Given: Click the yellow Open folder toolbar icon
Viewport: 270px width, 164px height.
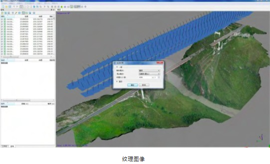Looking at the screenshot, I should tap(7, 7).
